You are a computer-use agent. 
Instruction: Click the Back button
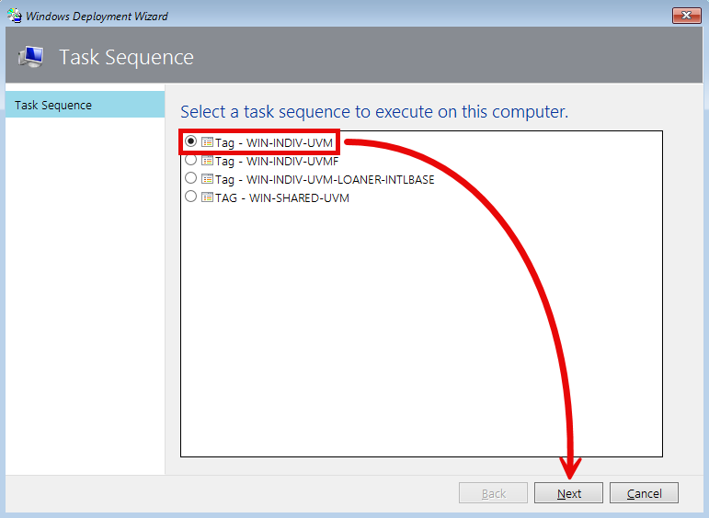click(494, 493)
